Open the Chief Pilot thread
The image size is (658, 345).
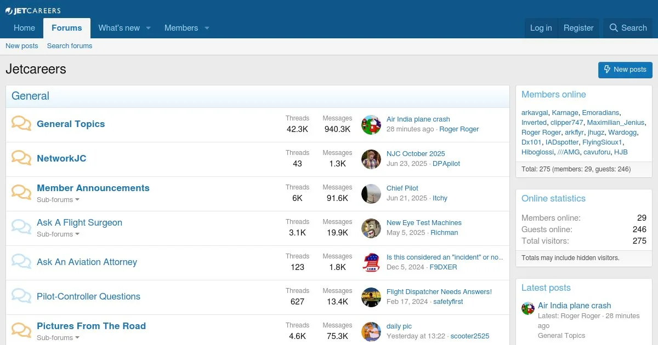tap(402, 188)
